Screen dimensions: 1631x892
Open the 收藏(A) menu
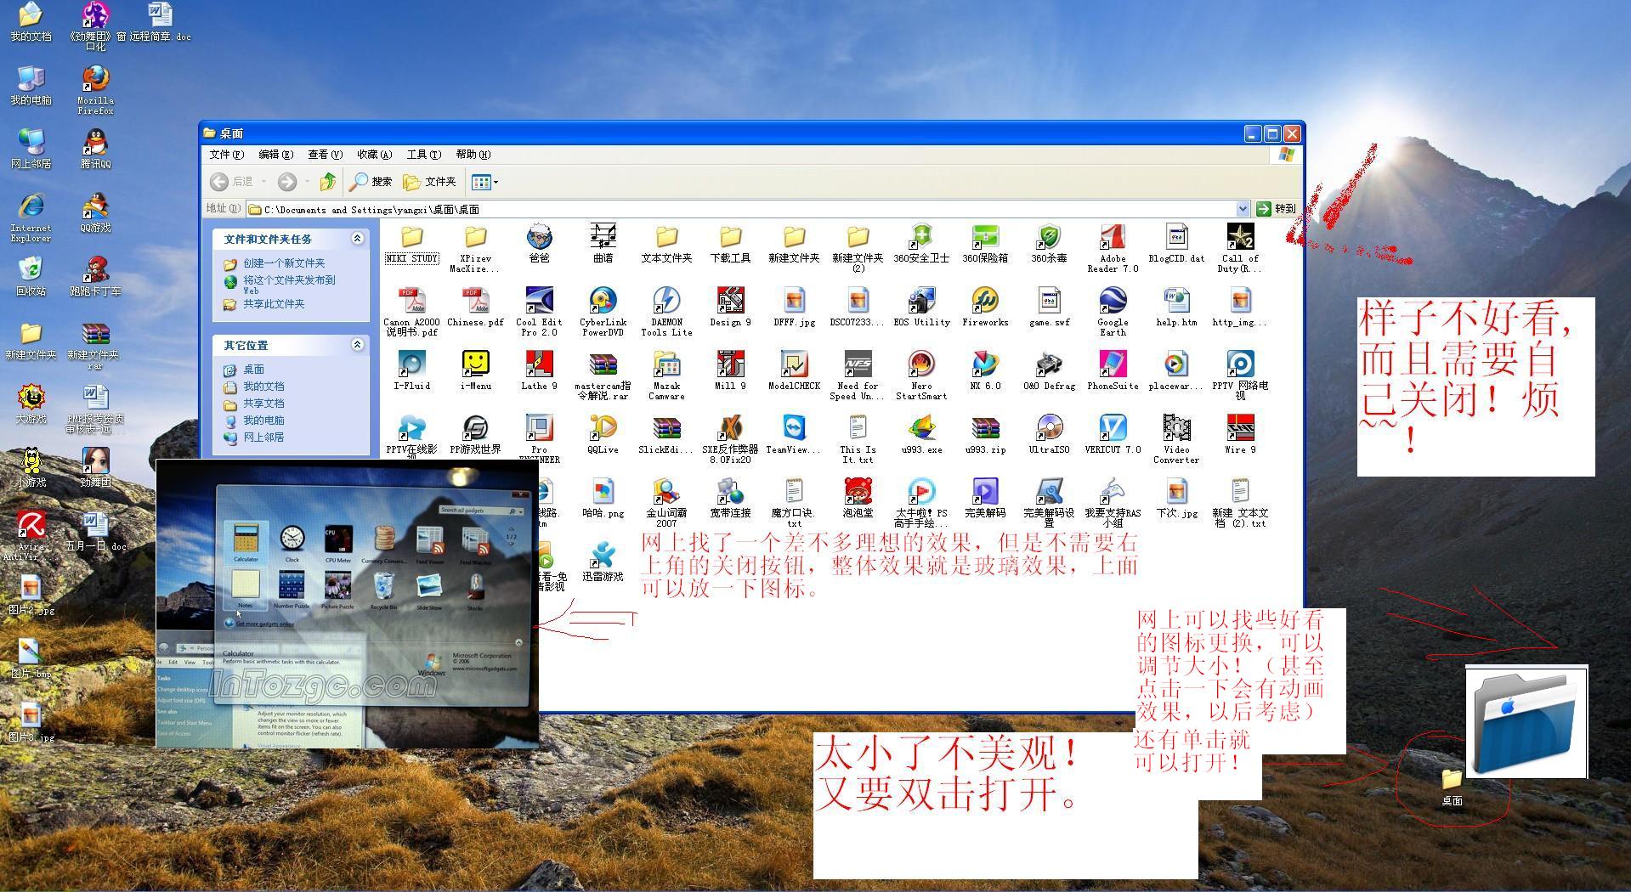[374, 155]
